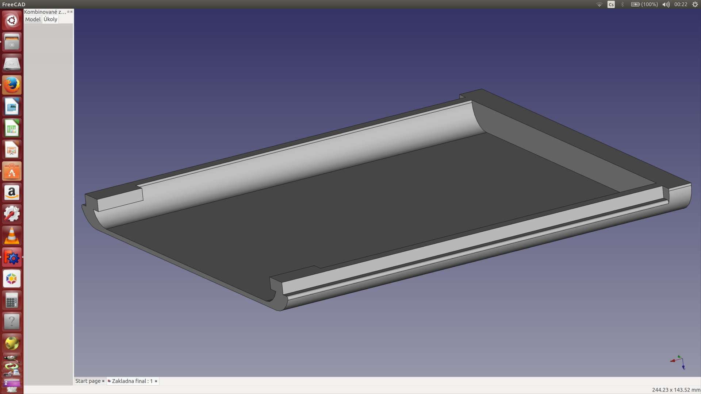Open the Ubuntu Dash search button
This screenshot has height=394, width=701.
[12, 20]
